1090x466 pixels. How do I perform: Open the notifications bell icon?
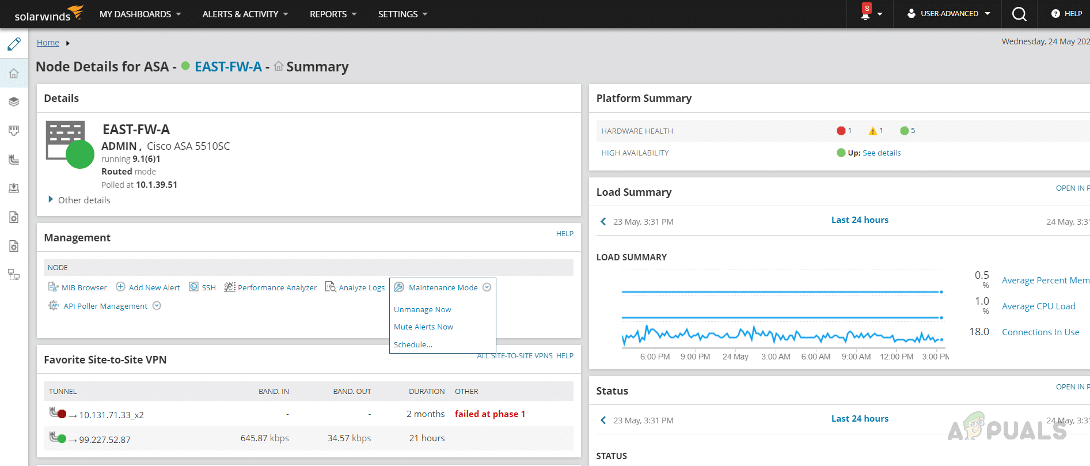[x=865, y=14]
